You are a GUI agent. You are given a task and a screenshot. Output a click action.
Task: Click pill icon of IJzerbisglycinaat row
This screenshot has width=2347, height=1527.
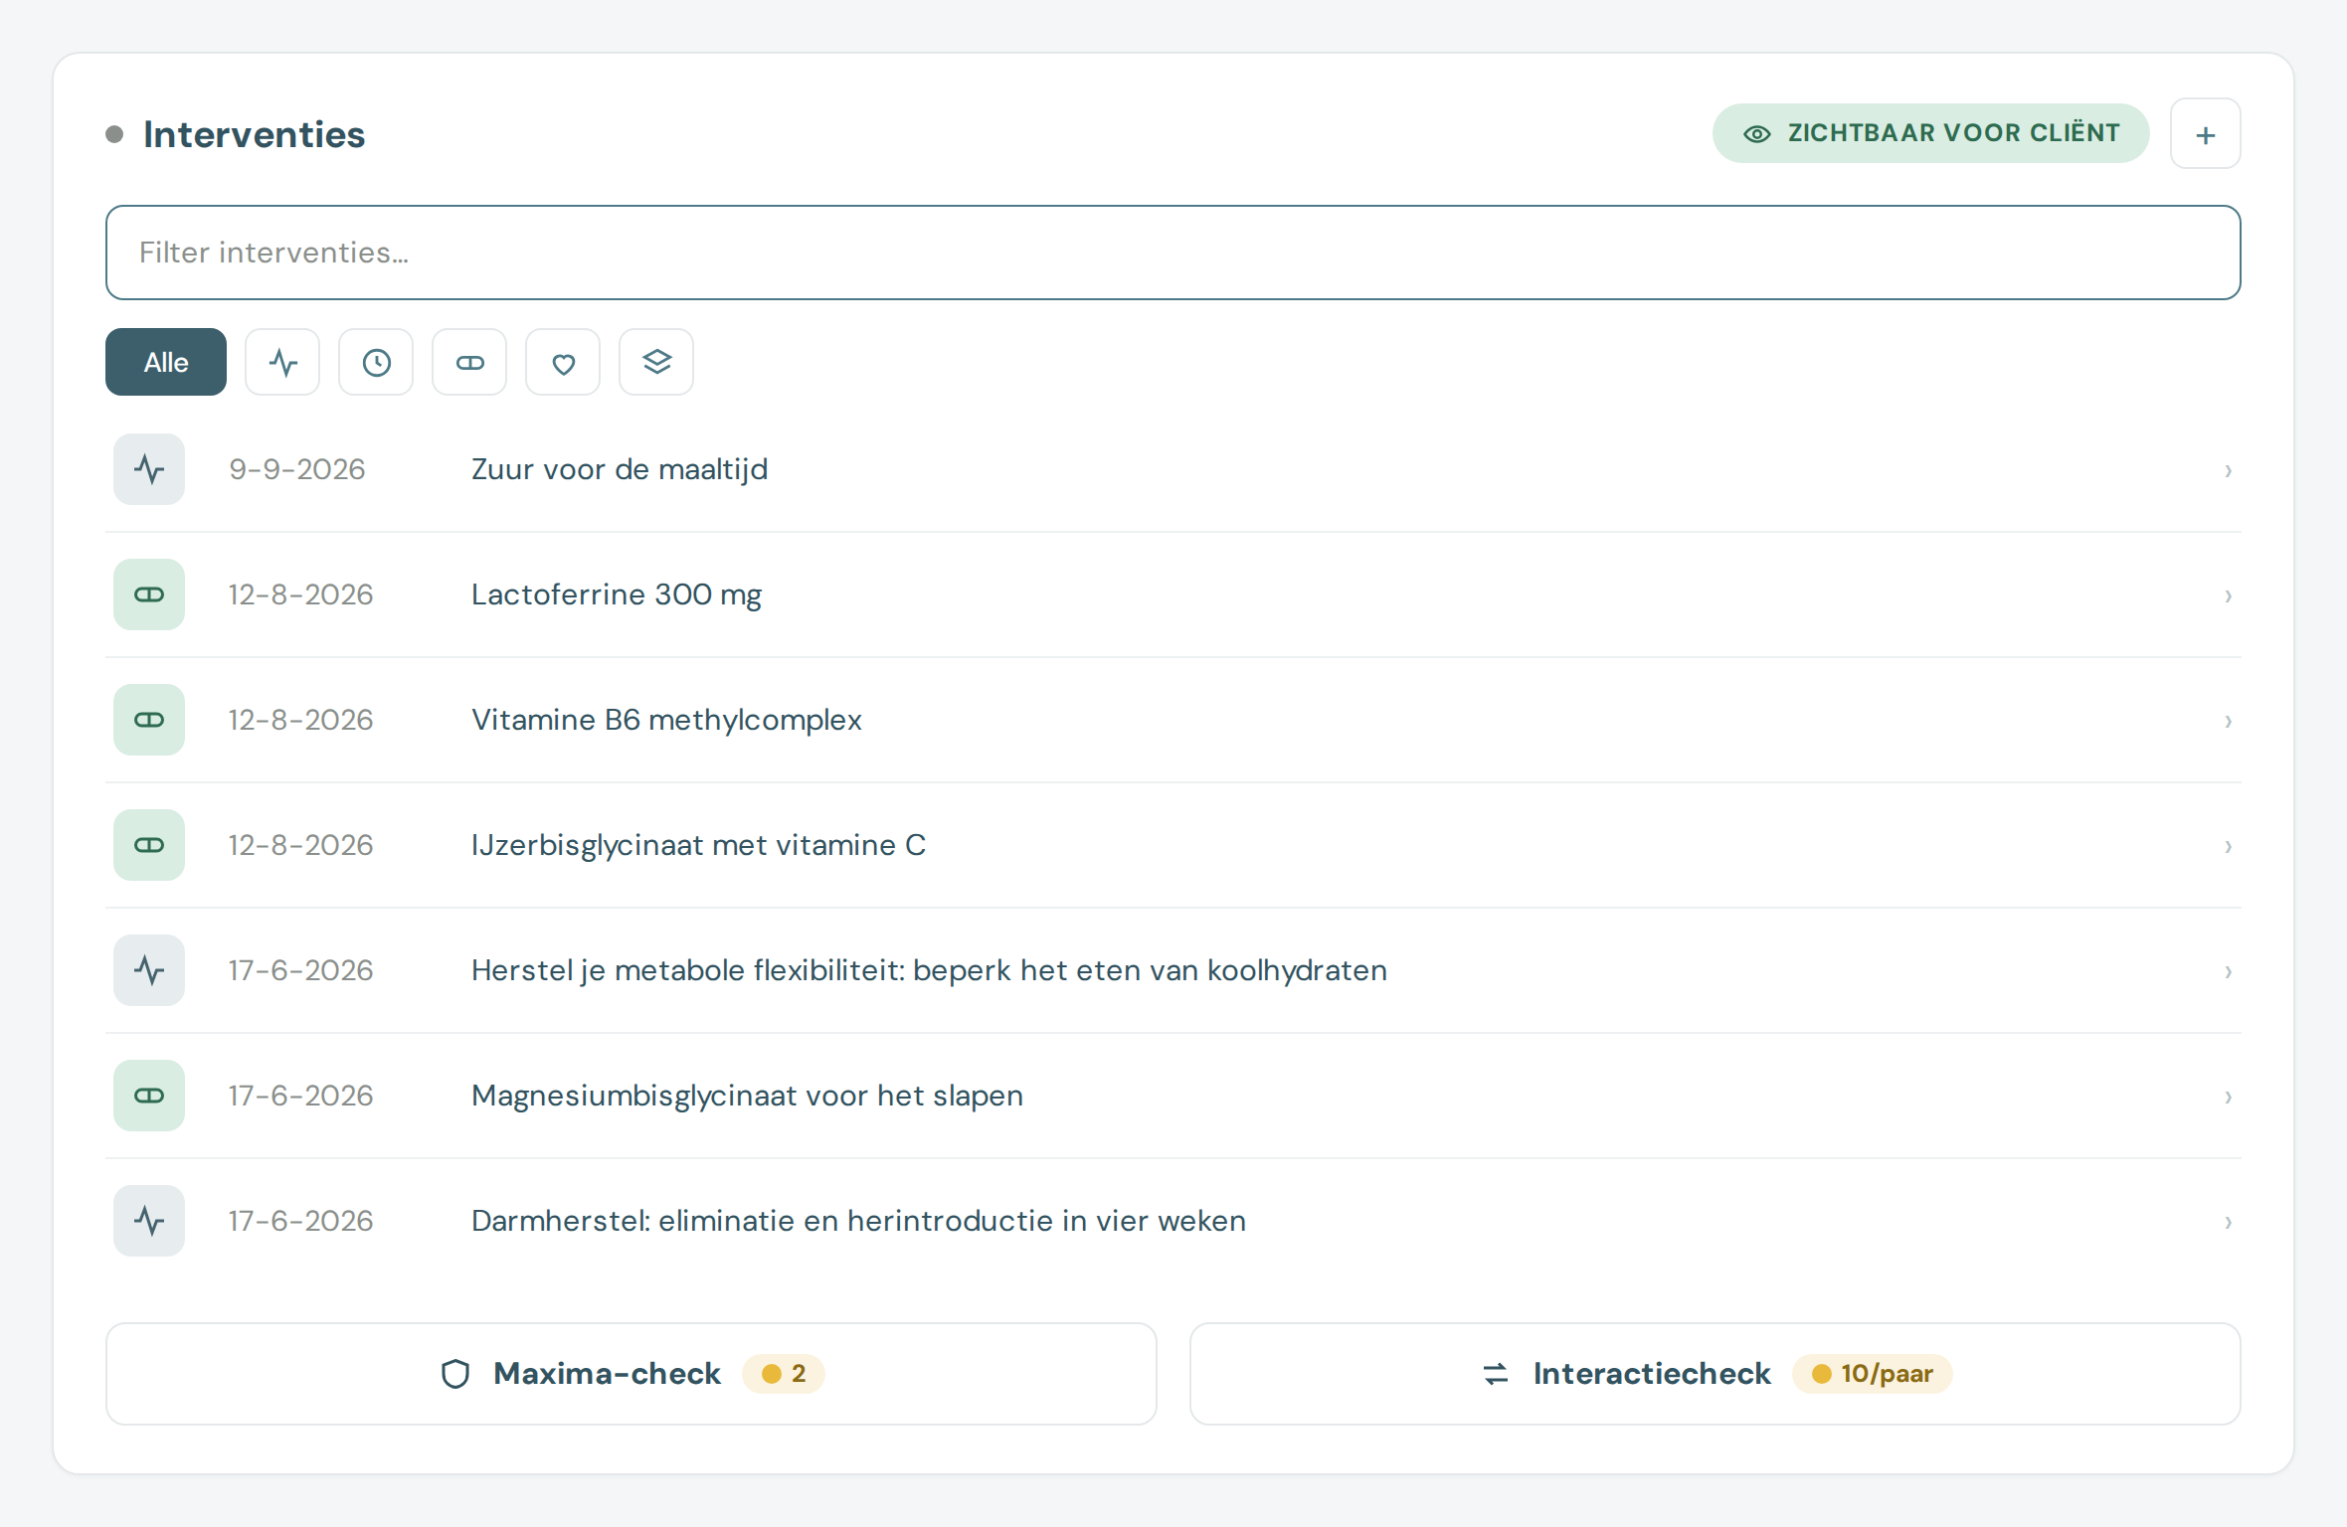click(149, 845)
